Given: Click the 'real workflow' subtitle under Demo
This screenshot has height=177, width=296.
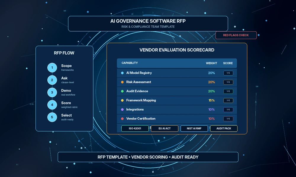Looking at the screenshot, I should tap(68, 95).
